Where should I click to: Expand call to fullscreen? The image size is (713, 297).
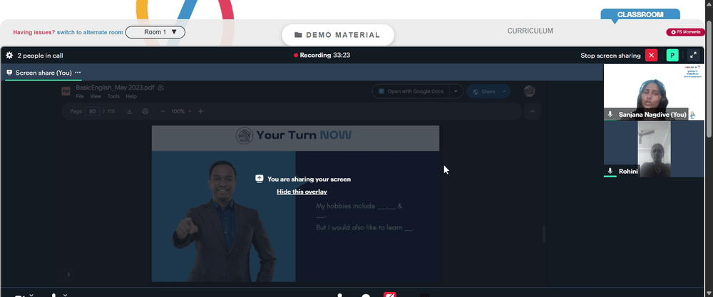point(693,56)
